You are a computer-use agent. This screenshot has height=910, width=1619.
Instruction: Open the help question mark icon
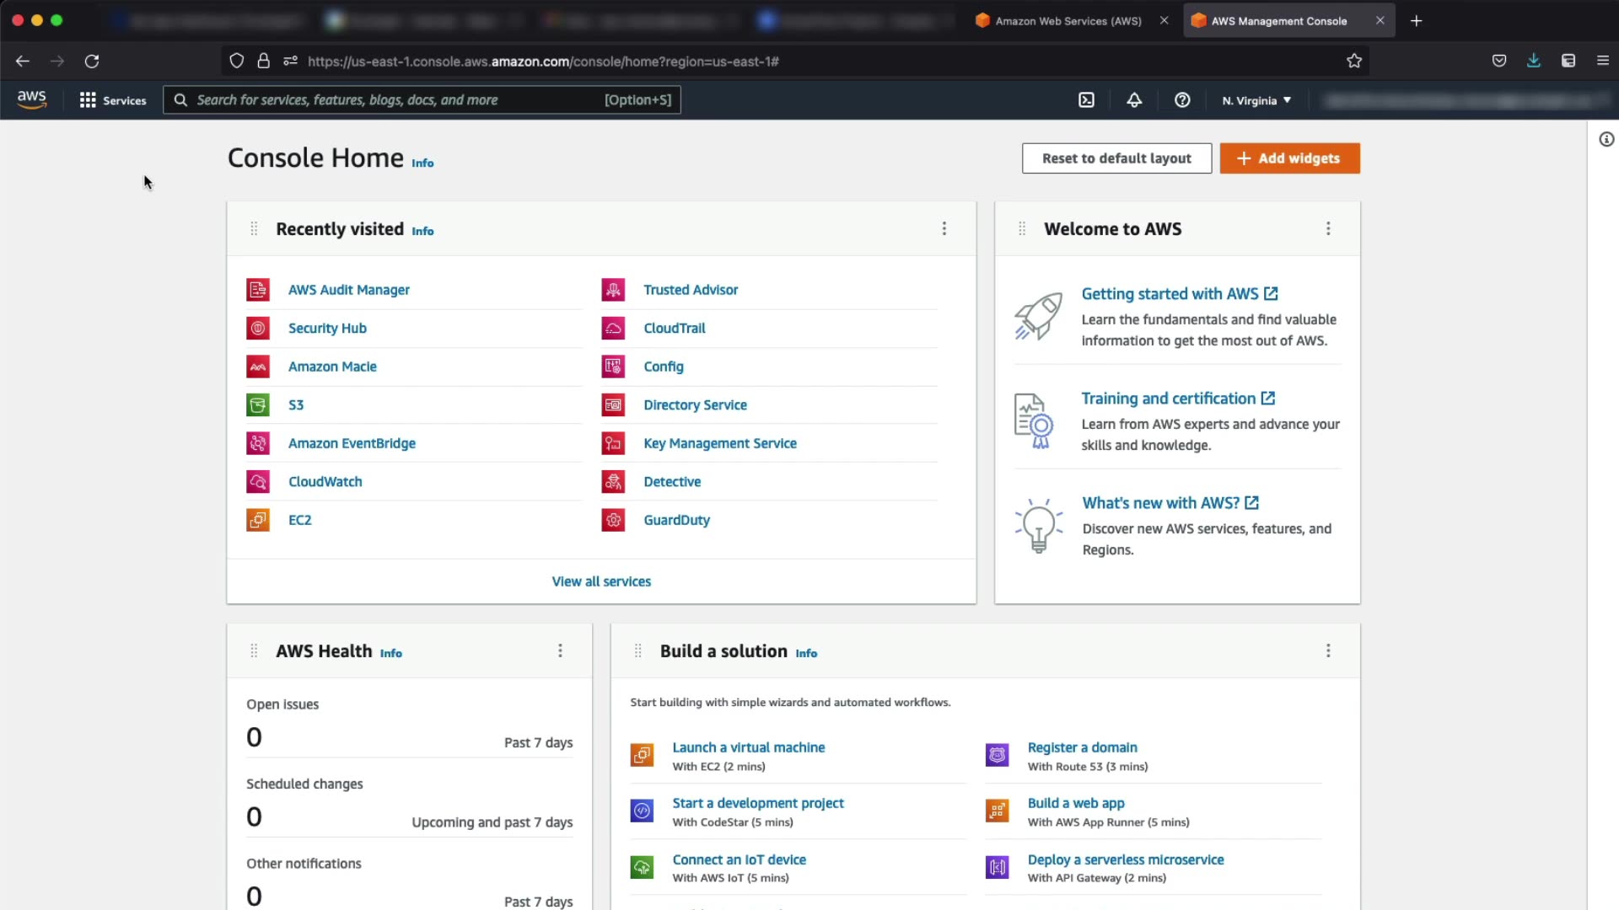[1182, 100]
